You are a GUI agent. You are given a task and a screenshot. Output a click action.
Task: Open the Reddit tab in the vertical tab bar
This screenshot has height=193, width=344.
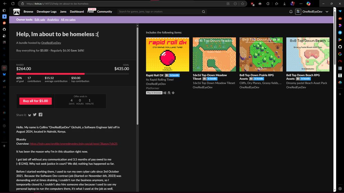(4, 23)
